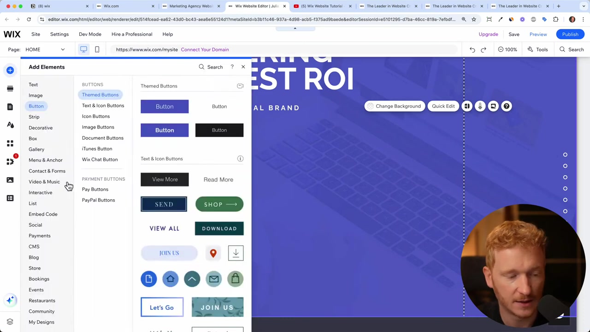Open the Site Design sidebar icon
Viewport: 590px width, 332px height.
pos(10,125)
